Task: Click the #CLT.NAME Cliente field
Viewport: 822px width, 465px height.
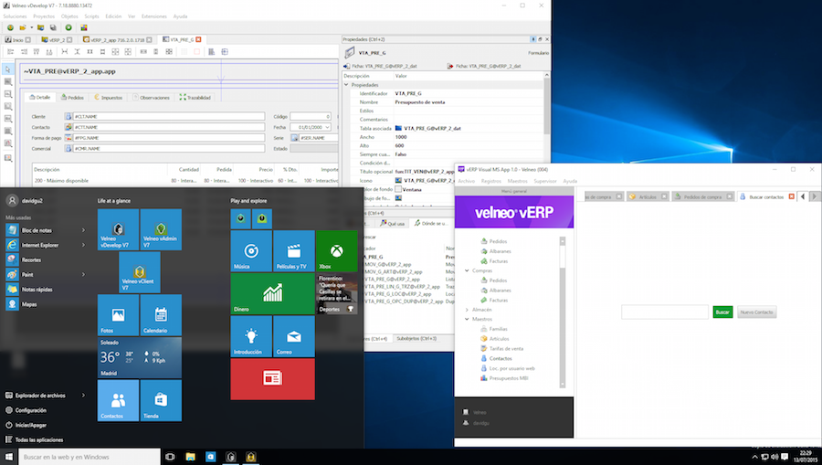Action: pos(168,116)
